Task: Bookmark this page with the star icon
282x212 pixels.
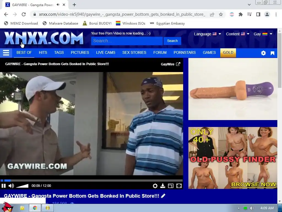Action: [x=221, y=14]
